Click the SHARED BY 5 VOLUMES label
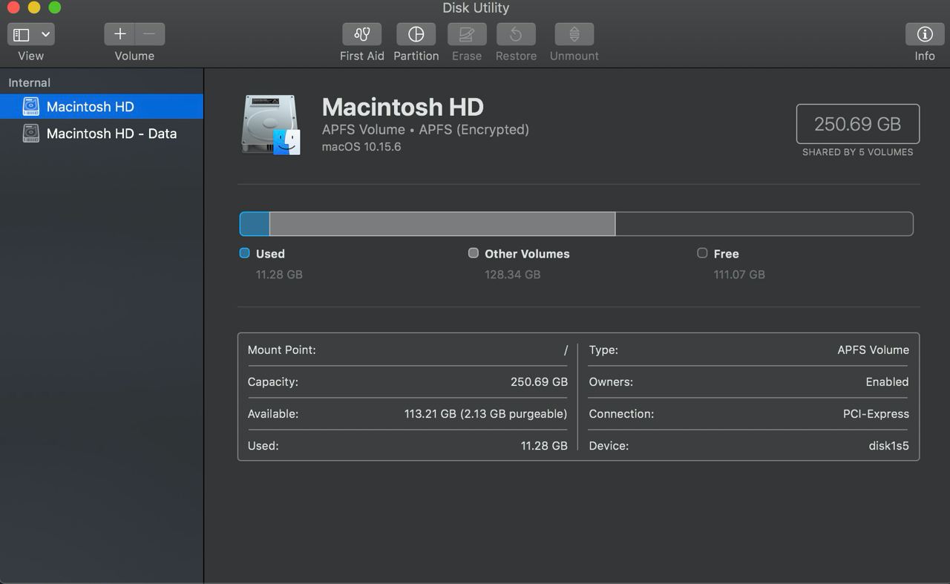This screenshot has height=584, width=950. click(858, 152)
